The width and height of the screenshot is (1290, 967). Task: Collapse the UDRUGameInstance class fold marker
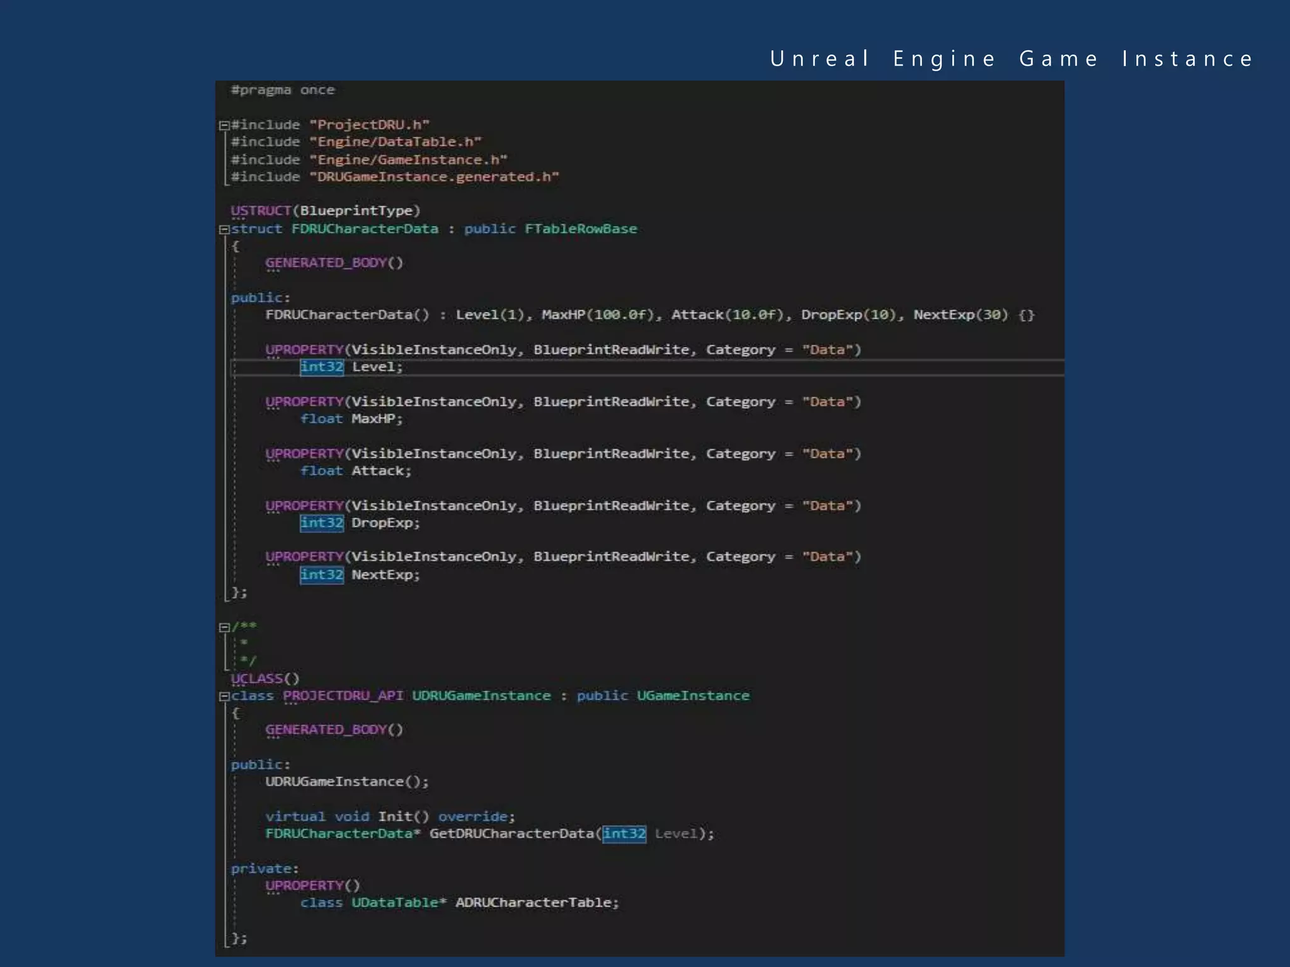[224, 696]
